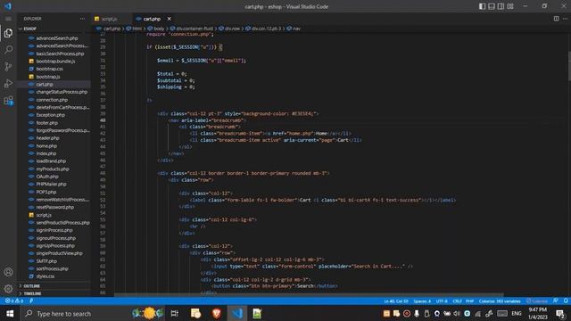Open bootstrap.bundle.js file
This screenshot has height=321, width=571.
(55, 62)
